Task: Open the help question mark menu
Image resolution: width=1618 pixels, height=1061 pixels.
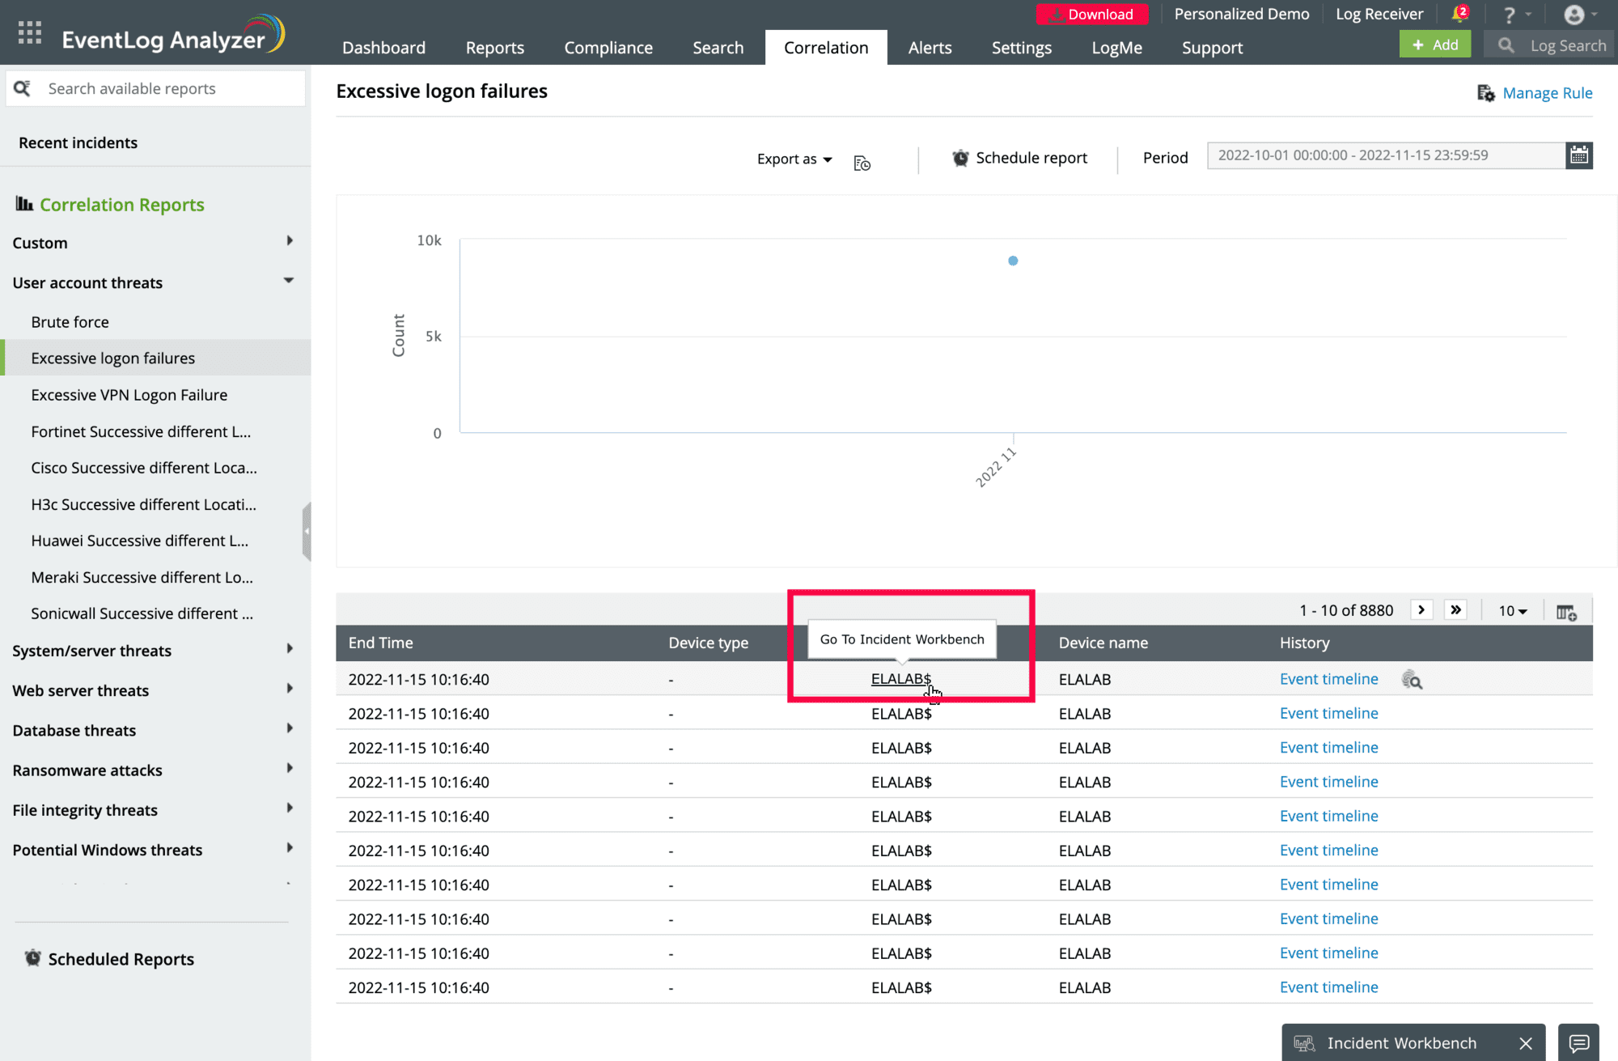Action: click(1510, 15)
